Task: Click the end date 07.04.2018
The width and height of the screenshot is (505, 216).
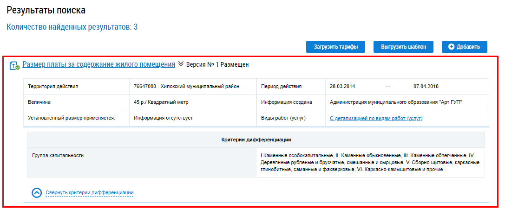Action: [x=426, y=86]
